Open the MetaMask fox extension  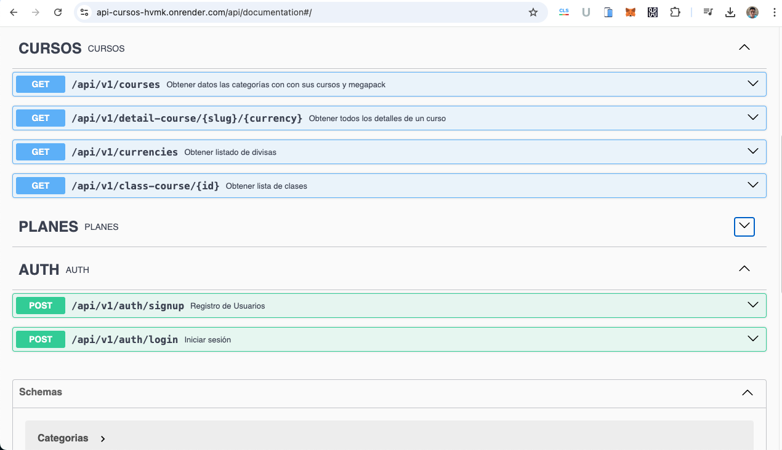pos(631,12)
